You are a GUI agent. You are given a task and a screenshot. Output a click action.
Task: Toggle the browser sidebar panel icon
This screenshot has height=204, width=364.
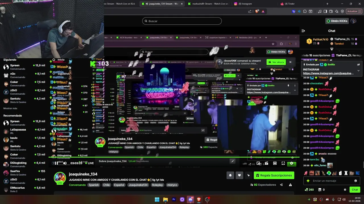(325, 11)
